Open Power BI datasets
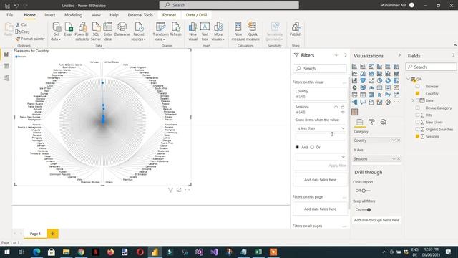Image resolution: width=458 pixels, height=258 pixels. coord(82,32)
